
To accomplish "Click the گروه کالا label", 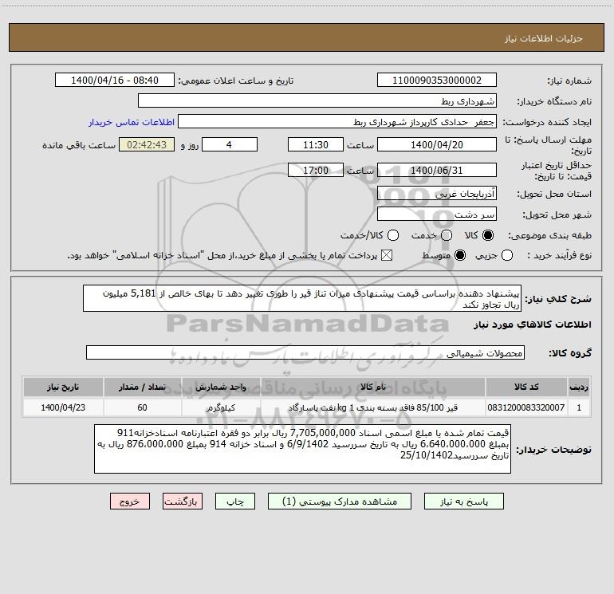I will coord(570,353).
